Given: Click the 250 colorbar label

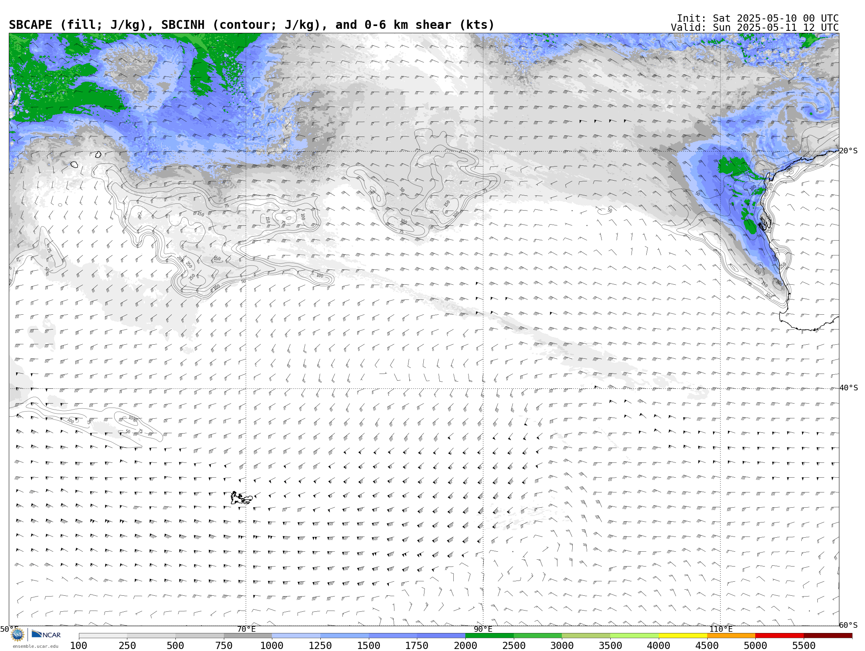Looking at the screenshot, I should 127,646.
